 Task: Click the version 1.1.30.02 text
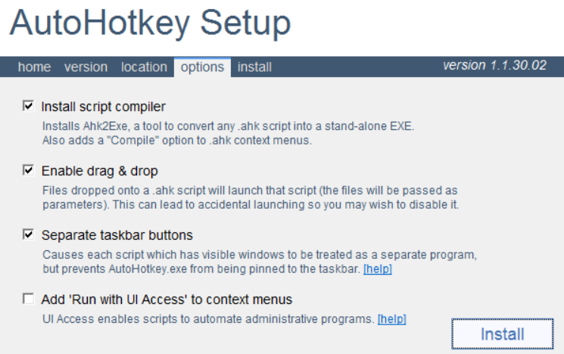point(494,66)
